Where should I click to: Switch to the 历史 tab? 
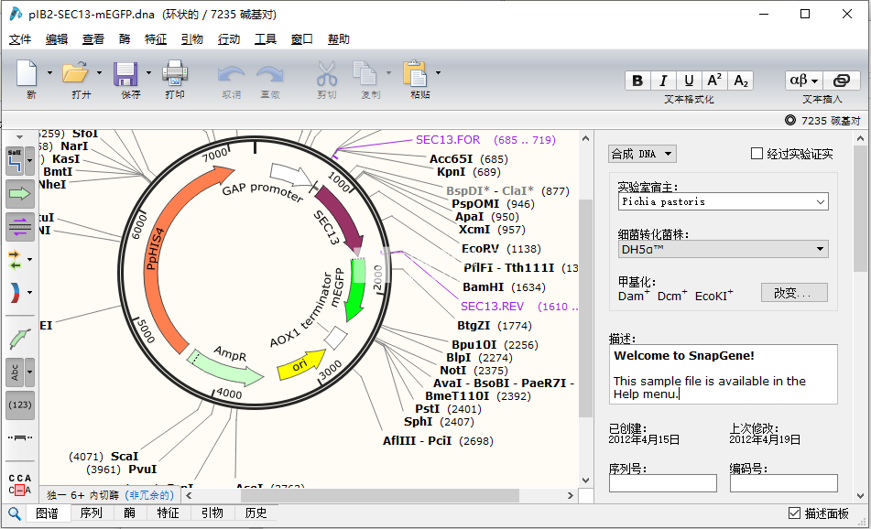click(x=256, y=513)
